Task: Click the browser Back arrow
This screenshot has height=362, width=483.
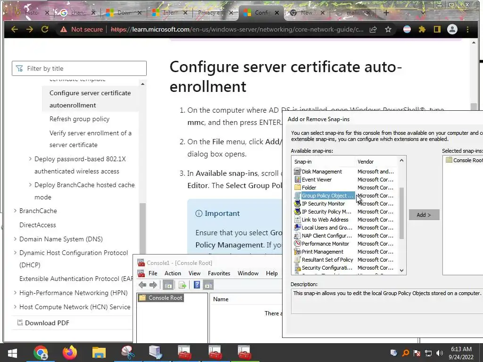Action: pyautogui.click(x=15, y=29)
